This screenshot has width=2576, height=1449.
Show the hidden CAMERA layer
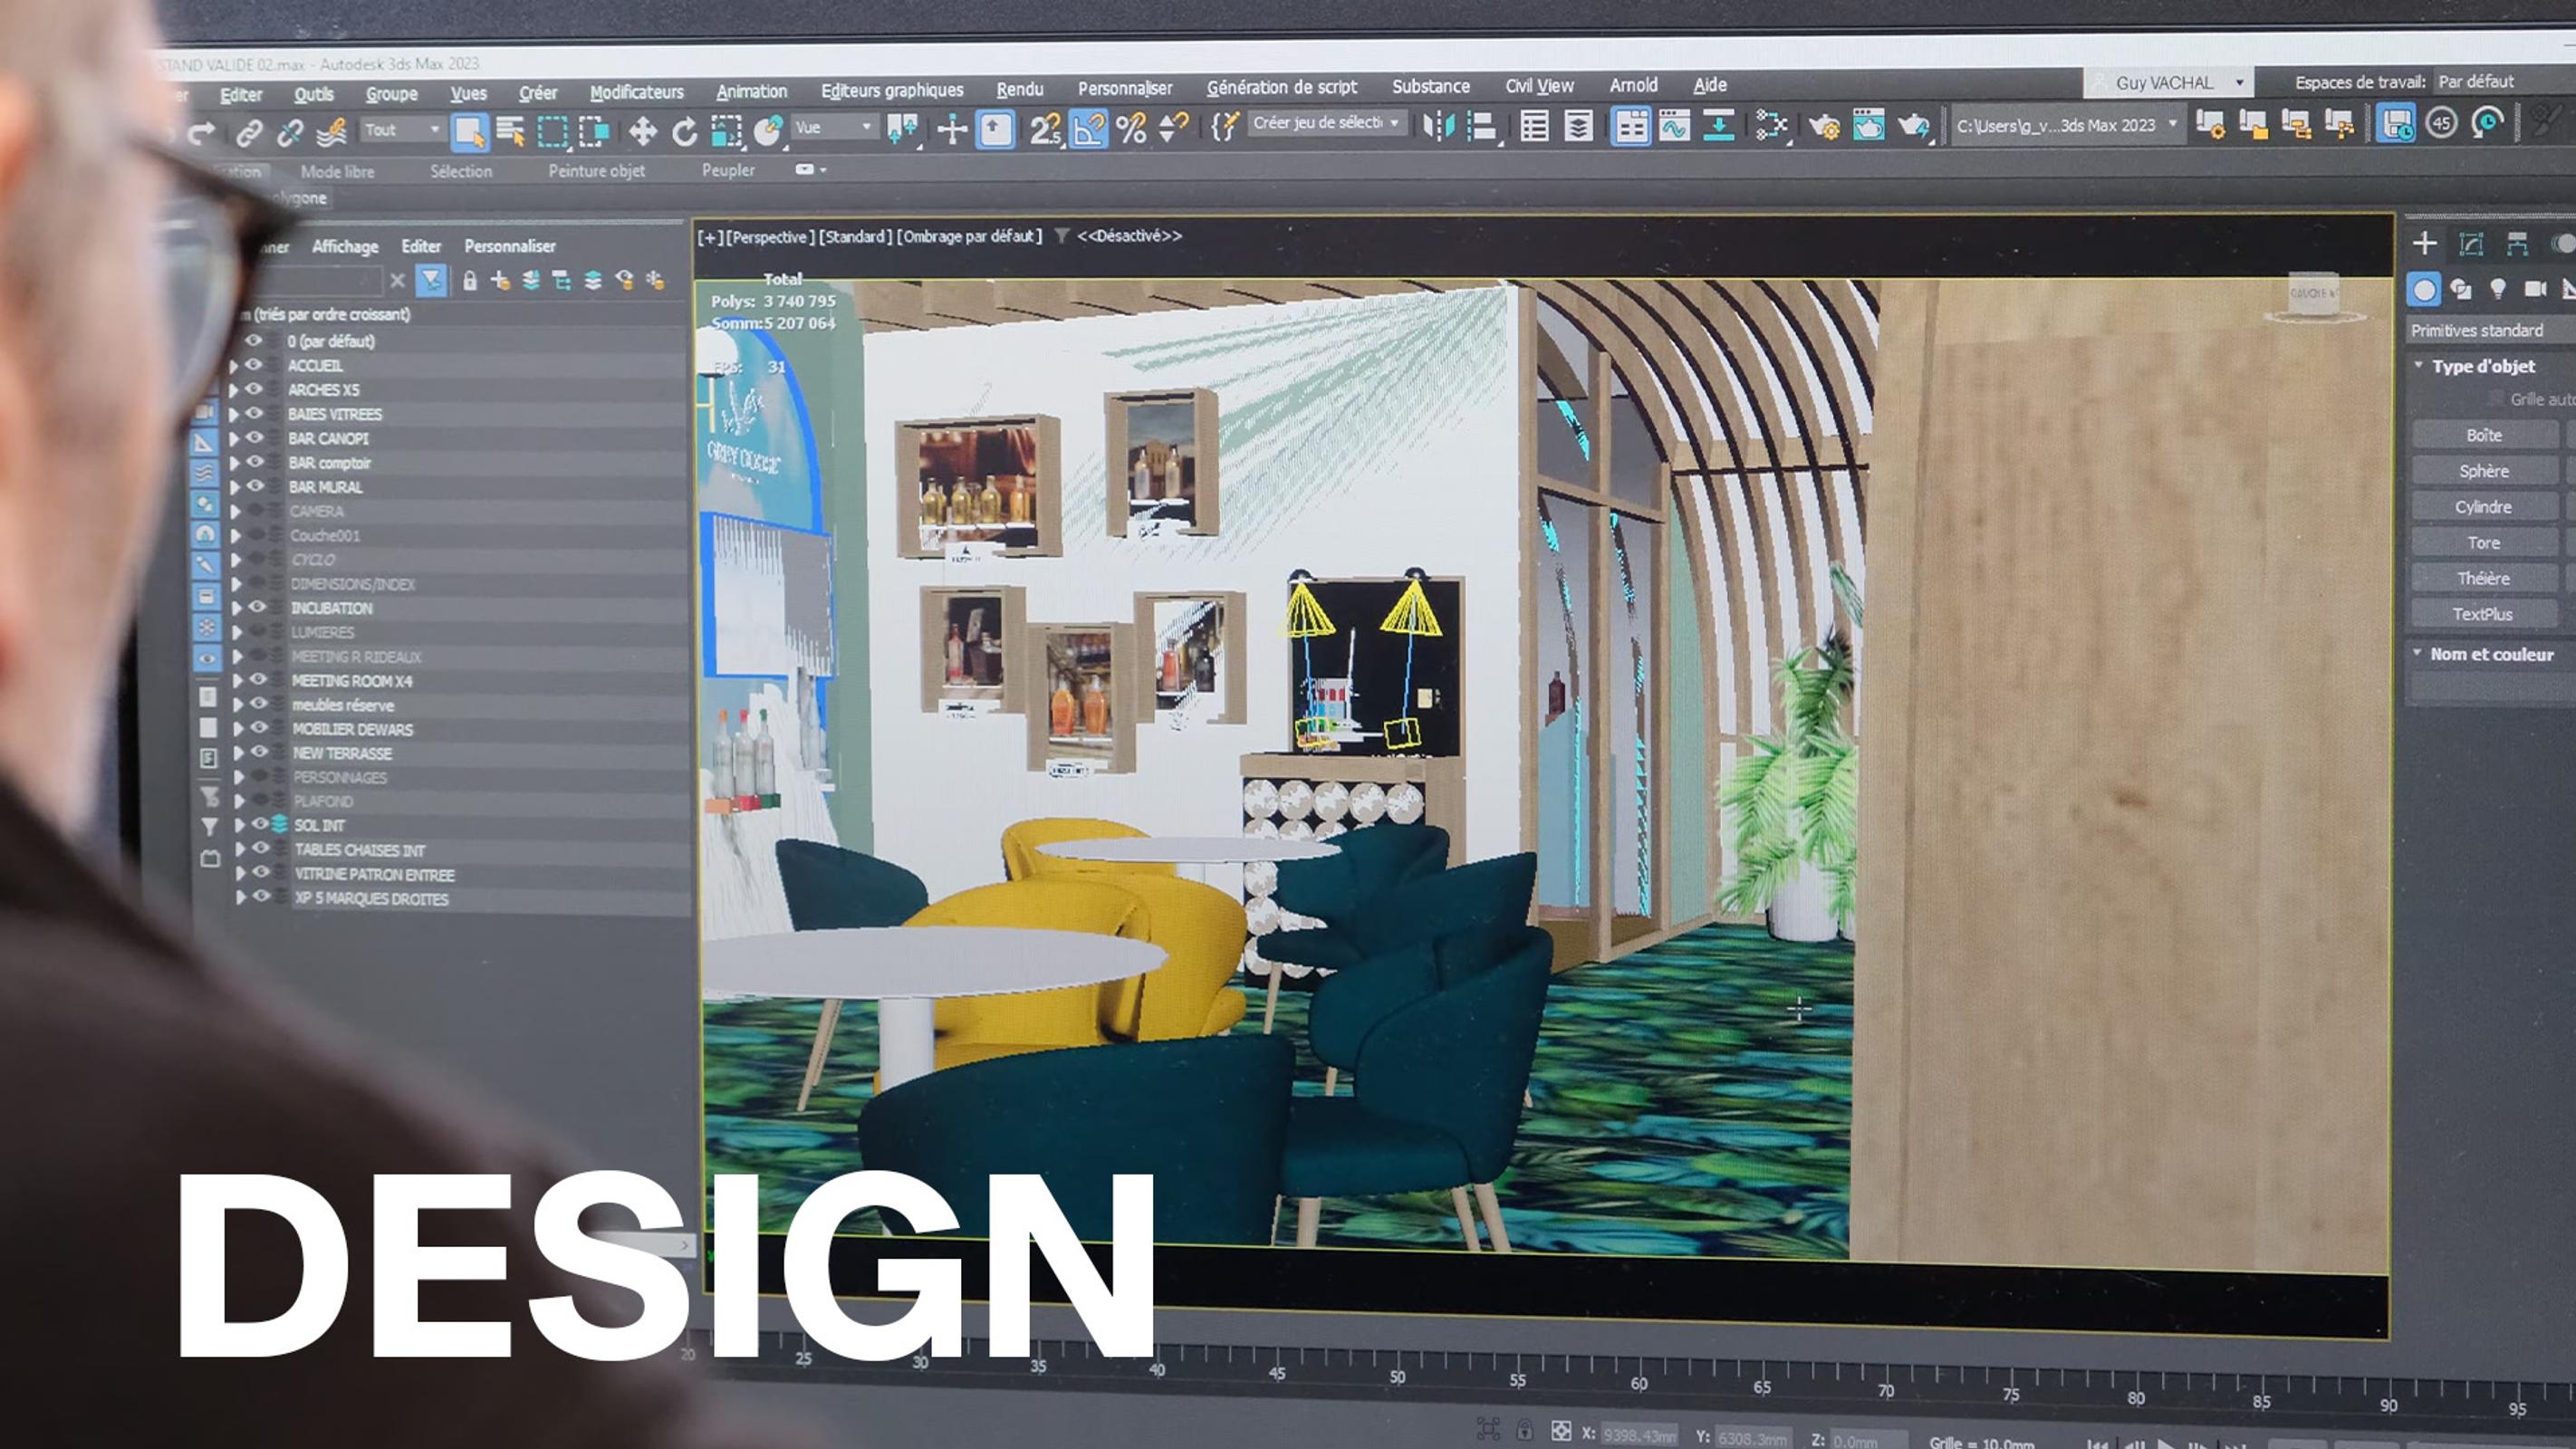(x=256, y=510)
